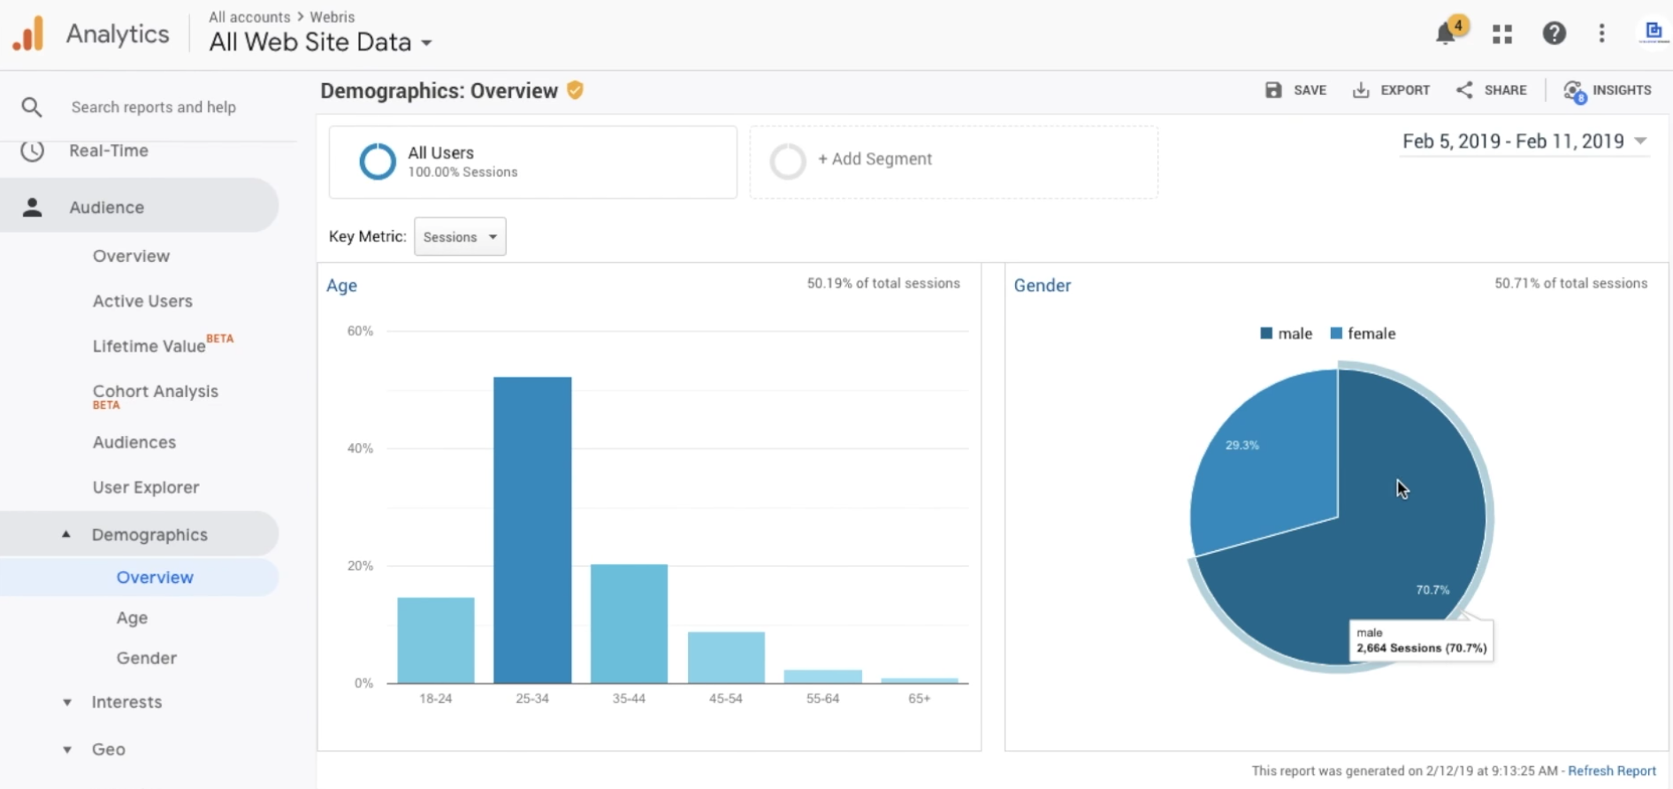Image resolution: width=1673 pixels, height=789 pixels.
Task: Click the All Users segment box
Action: click(533, 162)
